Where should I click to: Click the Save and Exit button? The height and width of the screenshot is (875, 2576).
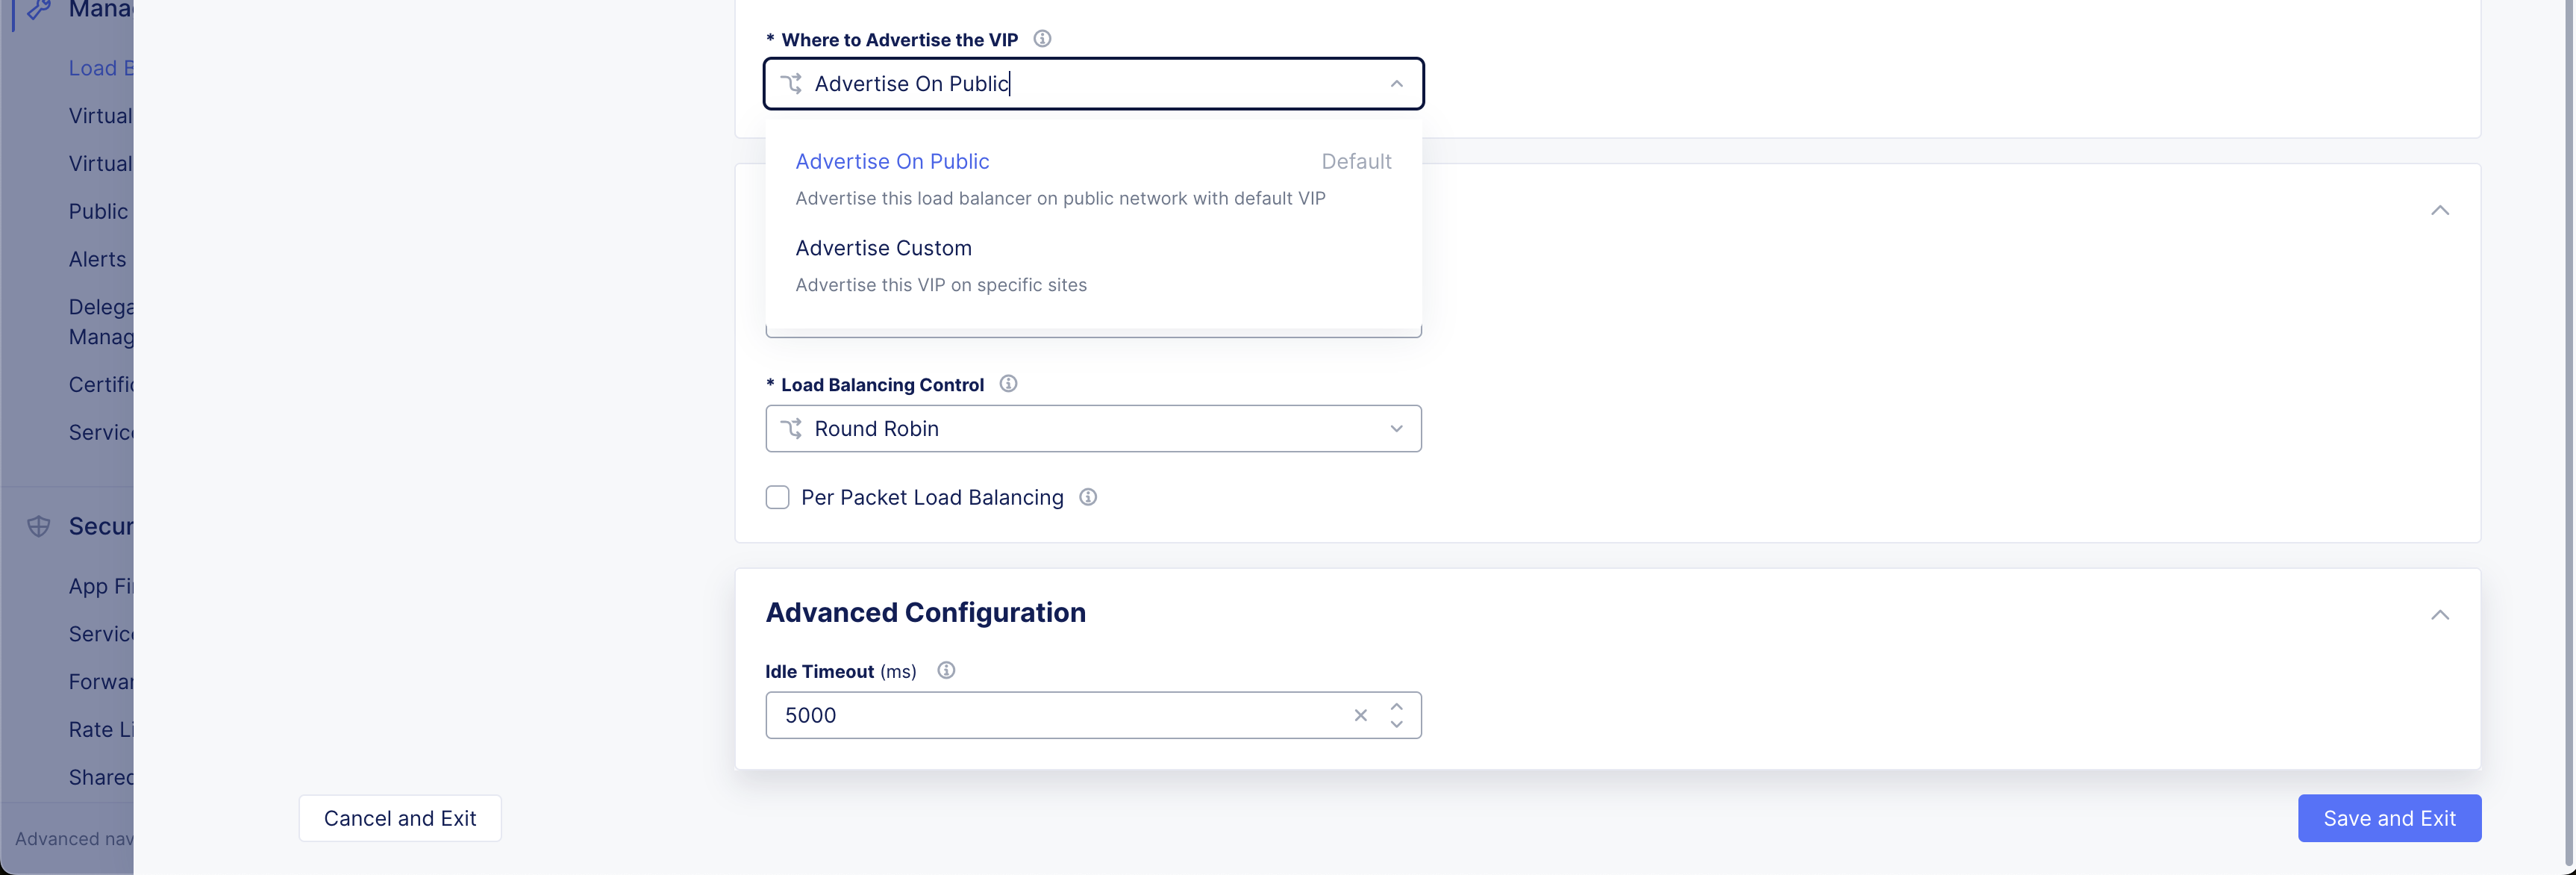coord(2388,818)
